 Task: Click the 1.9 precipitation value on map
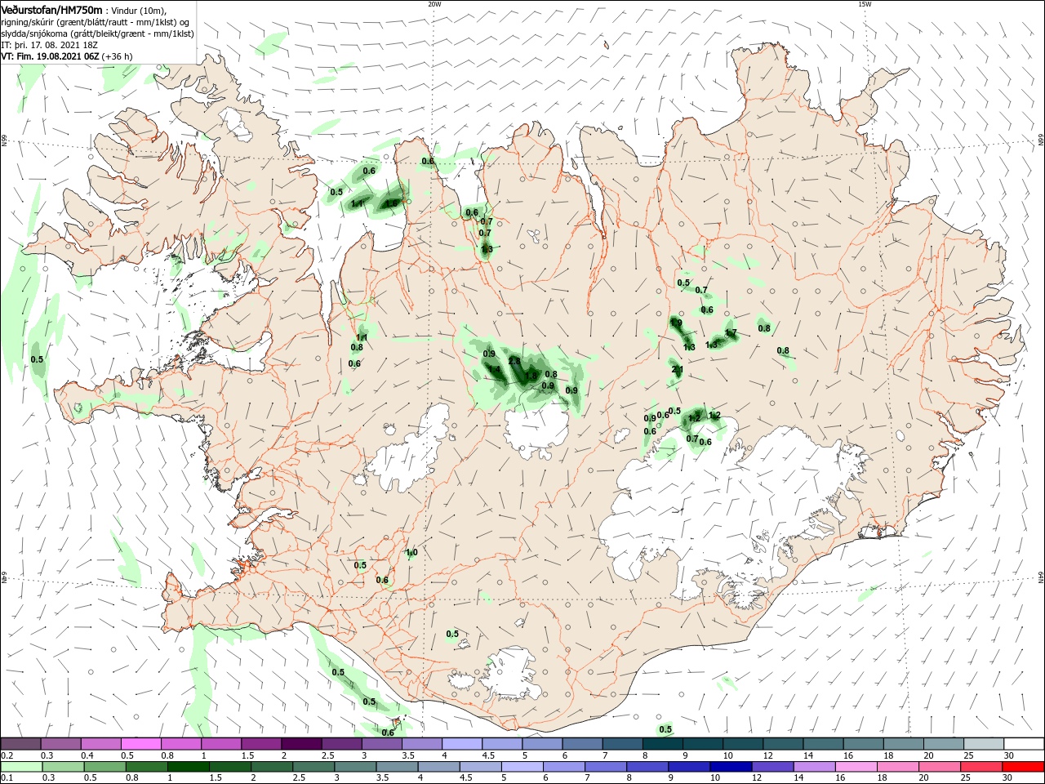pos(676,323)
